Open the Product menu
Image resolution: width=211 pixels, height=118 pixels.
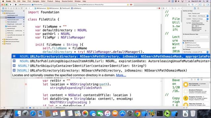(x=50, y=1)
